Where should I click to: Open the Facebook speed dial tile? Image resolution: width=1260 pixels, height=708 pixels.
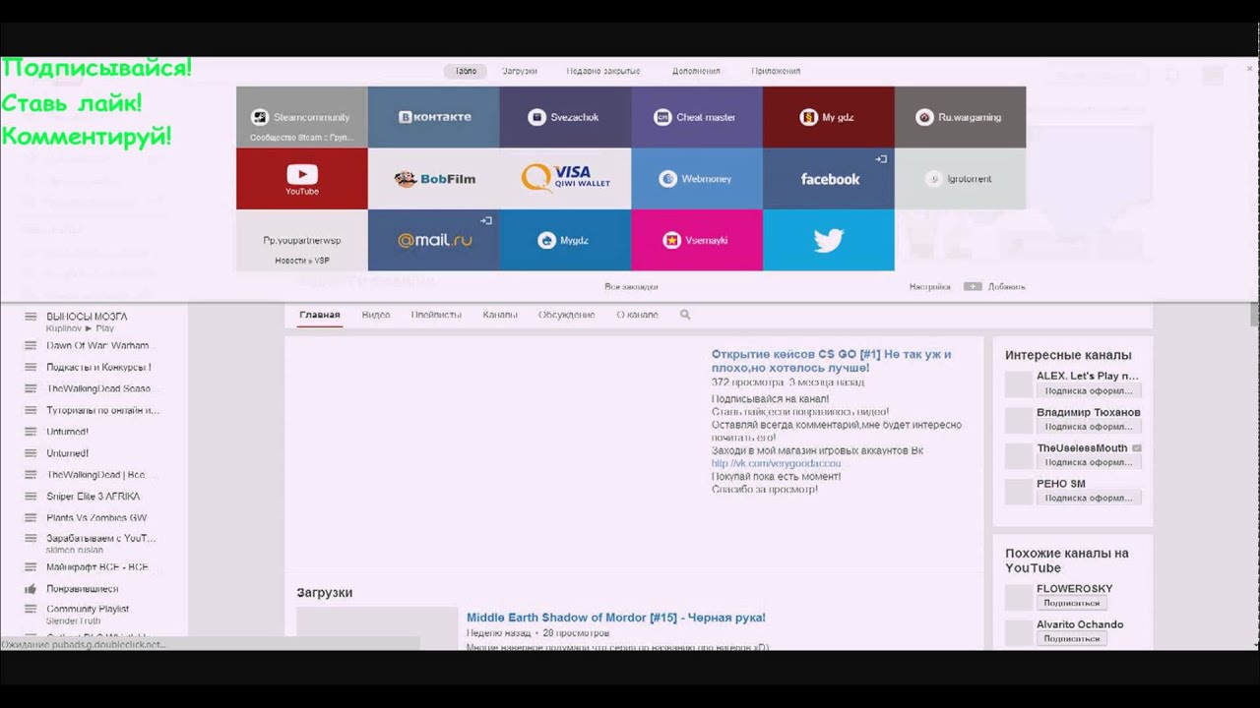[x=829, y=178]
